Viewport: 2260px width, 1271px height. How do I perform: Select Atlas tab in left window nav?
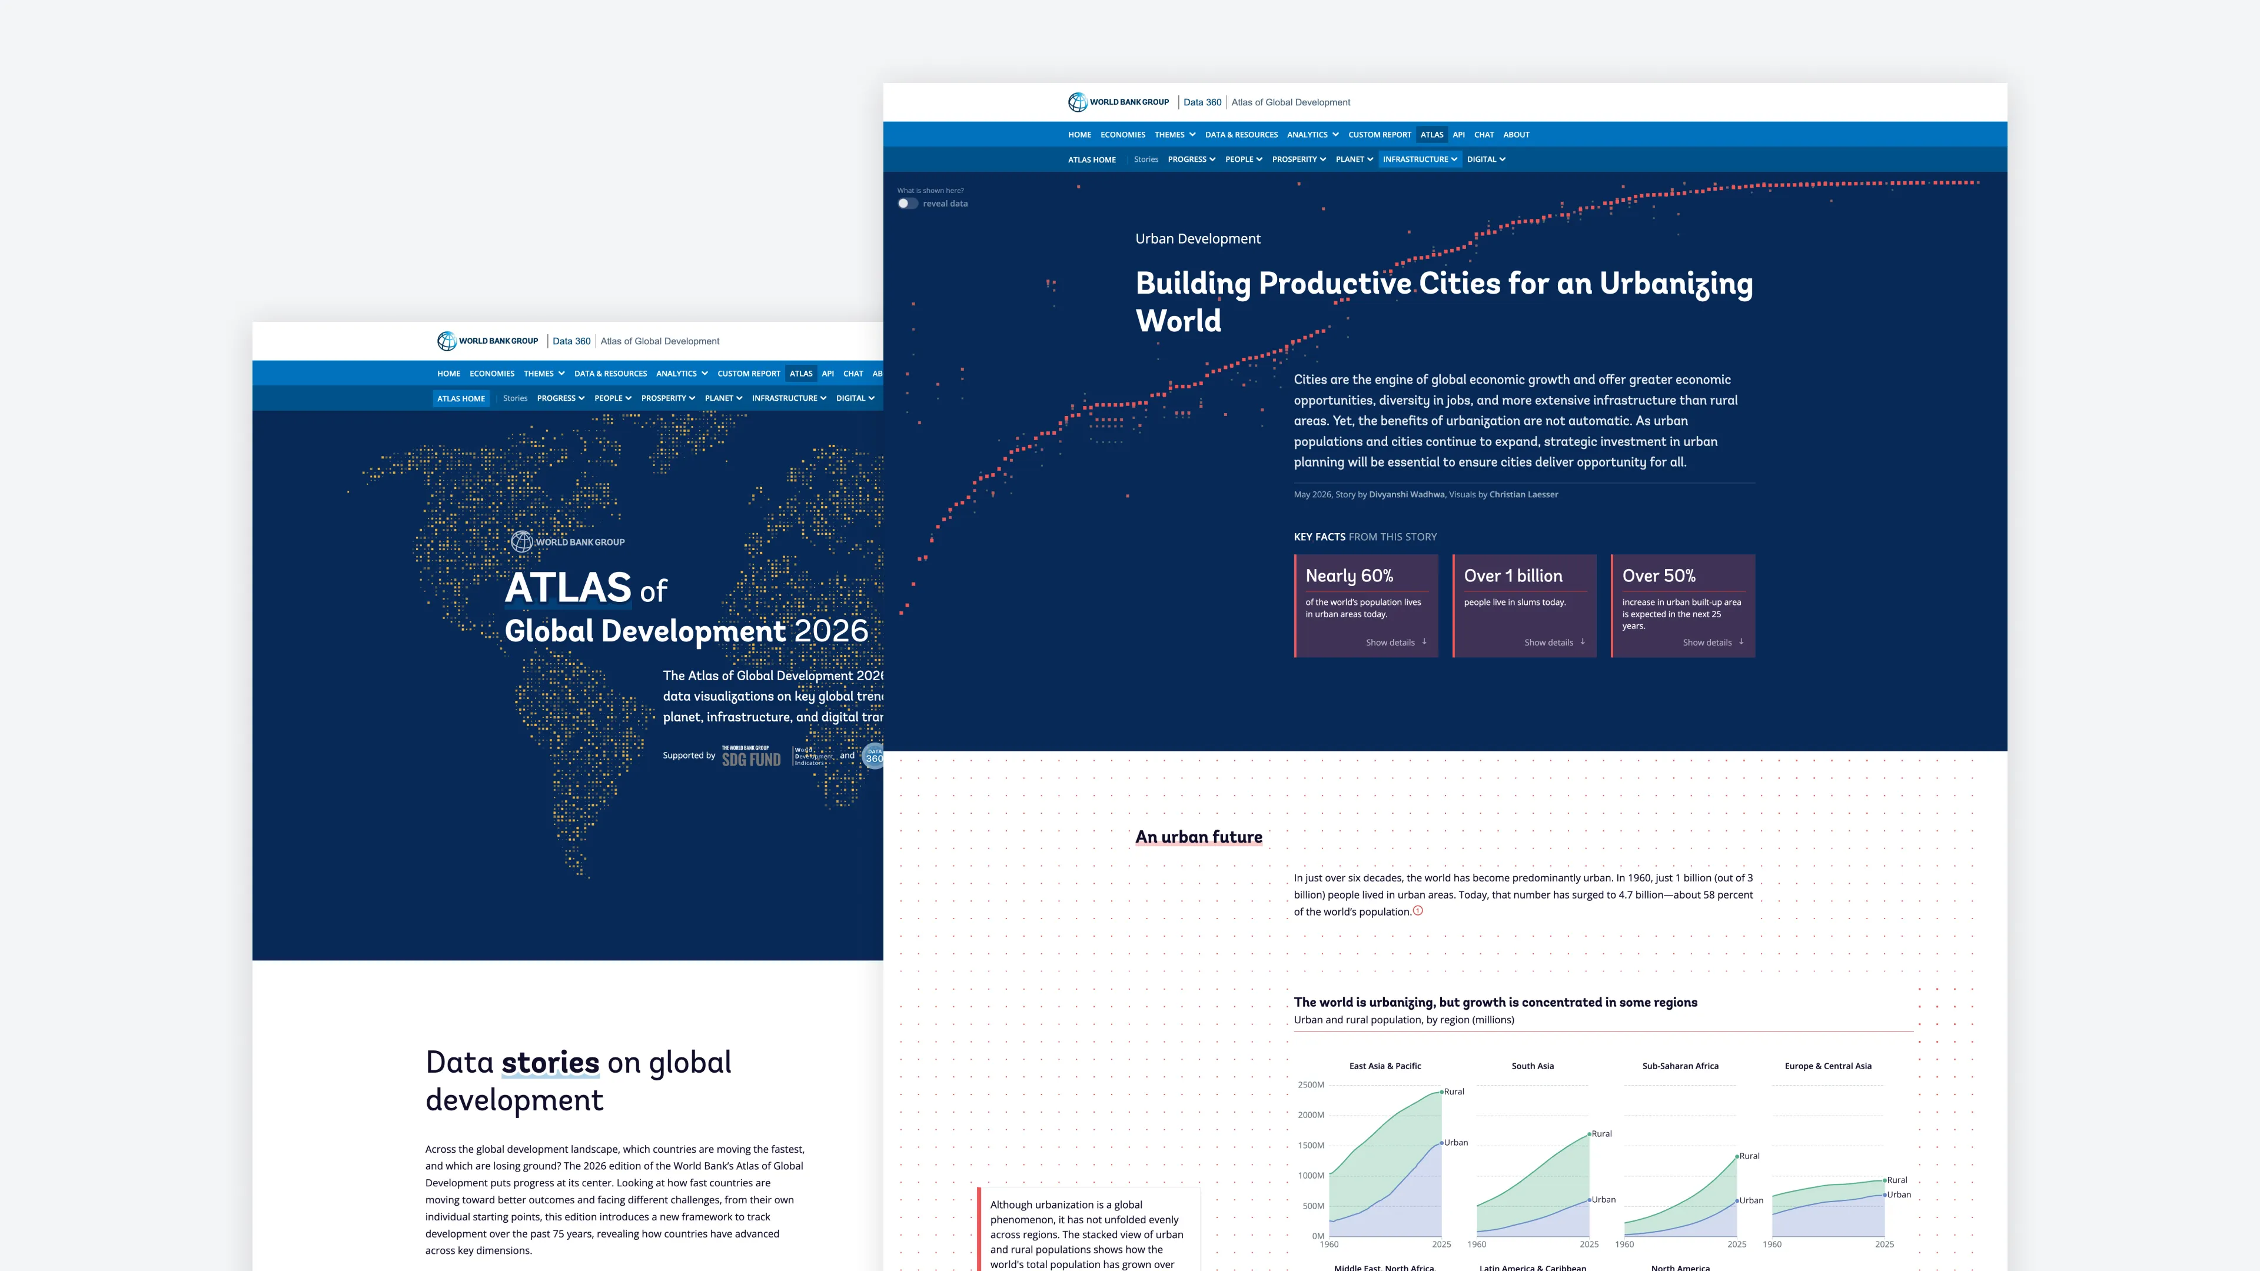point(801,374)
